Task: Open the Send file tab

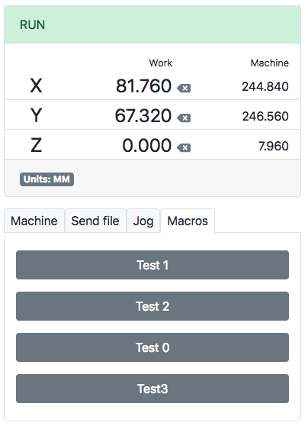Action: click(95, 221)
